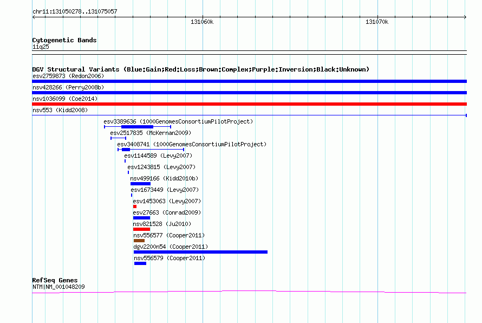Click the nsv556579 (Cooper2011) blue bar
Image resolution: width=482 pixels, height=323 pixels.
pos(140,263)
